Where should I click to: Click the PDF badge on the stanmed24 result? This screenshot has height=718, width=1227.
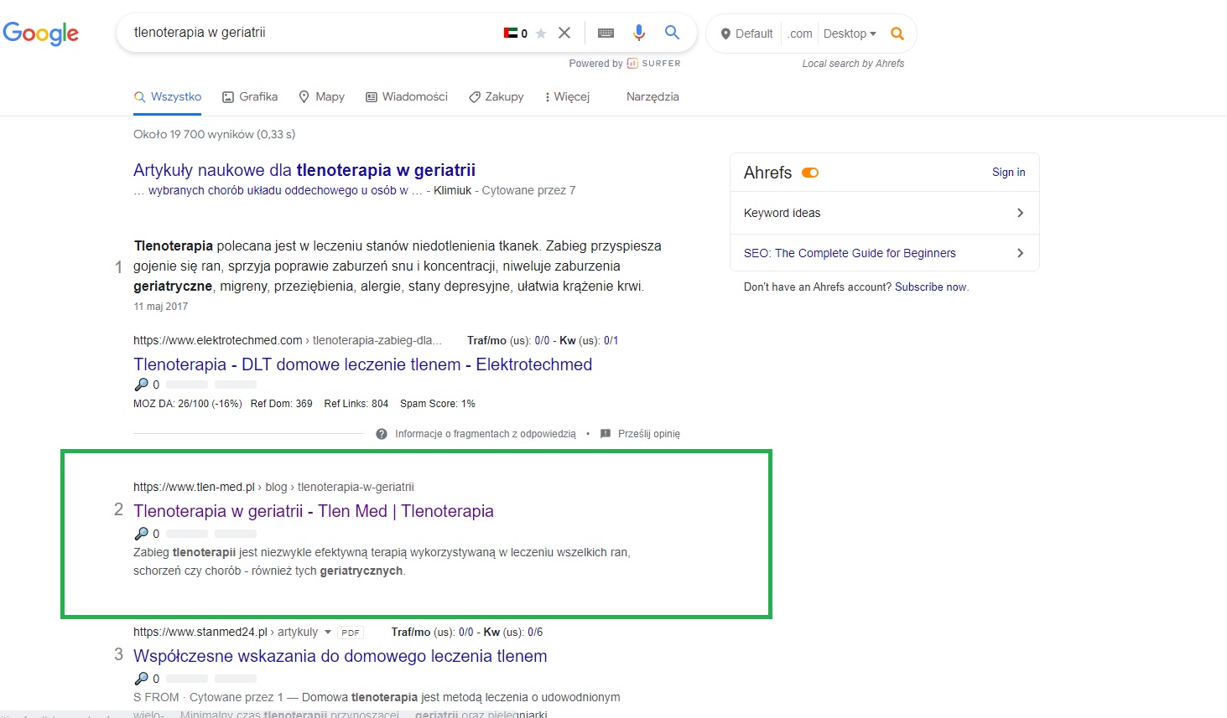[351, 633]
